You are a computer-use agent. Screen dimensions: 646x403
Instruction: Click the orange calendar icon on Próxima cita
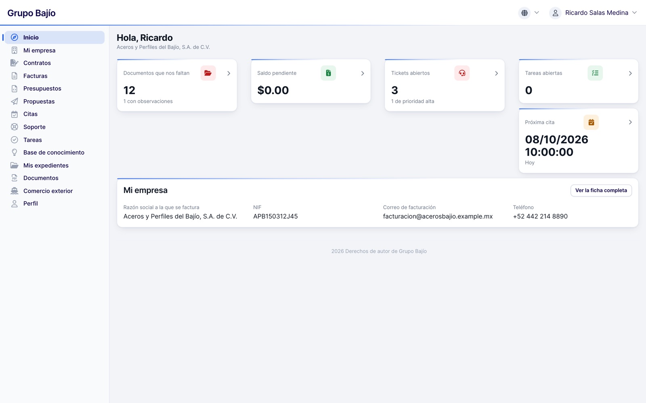click(591, 122)
